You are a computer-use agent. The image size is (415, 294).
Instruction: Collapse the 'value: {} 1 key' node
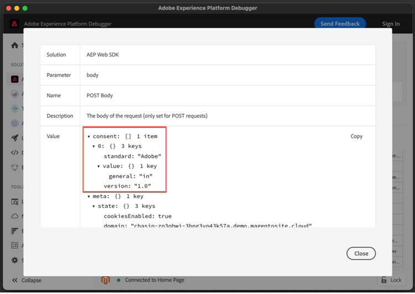coord(98,167)
